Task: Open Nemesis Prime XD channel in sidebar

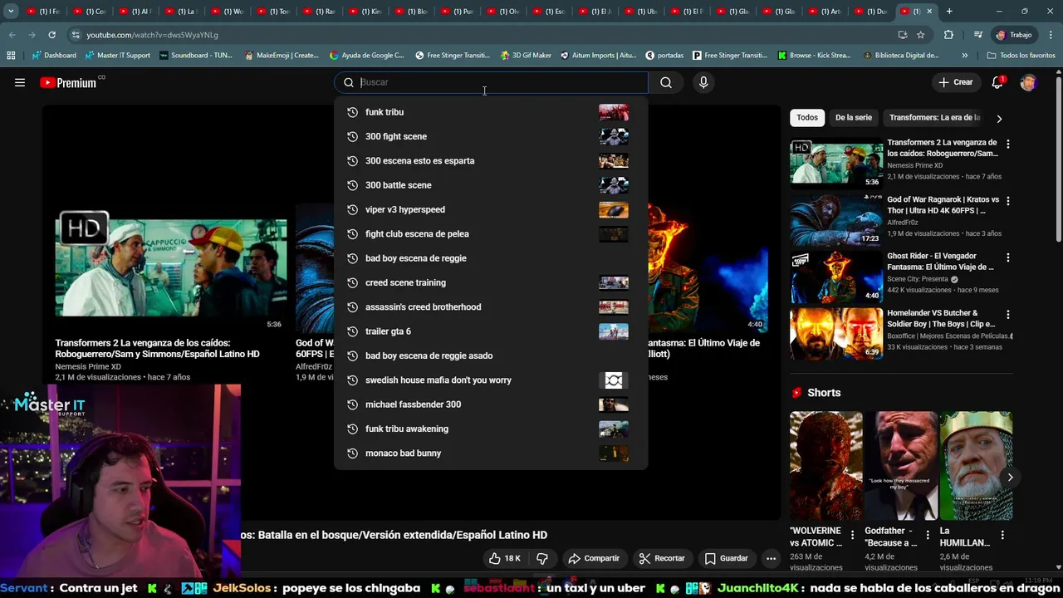Action: [x=917, y=165]
